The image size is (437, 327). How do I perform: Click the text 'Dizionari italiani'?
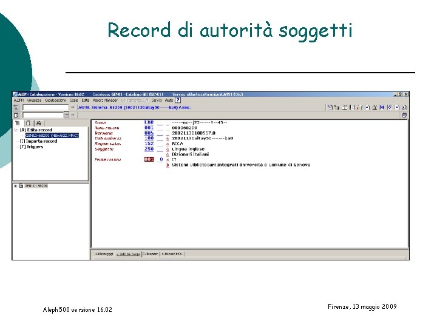190,154
